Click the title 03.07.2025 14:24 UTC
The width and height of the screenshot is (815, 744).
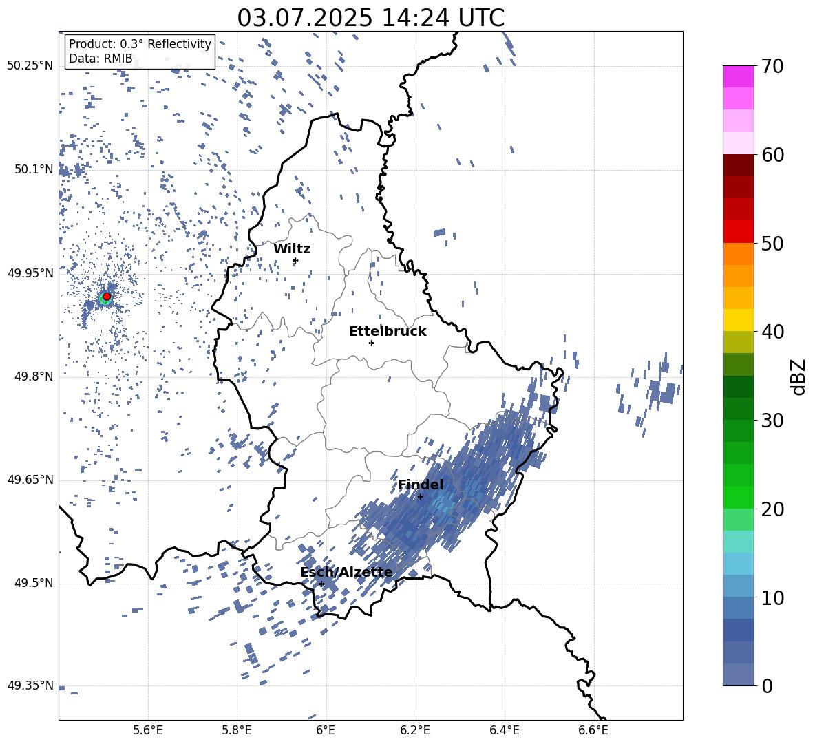click(370, 18)
